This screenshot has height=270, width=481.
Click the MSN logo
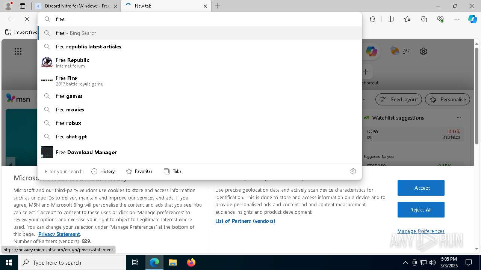[18, 99]
